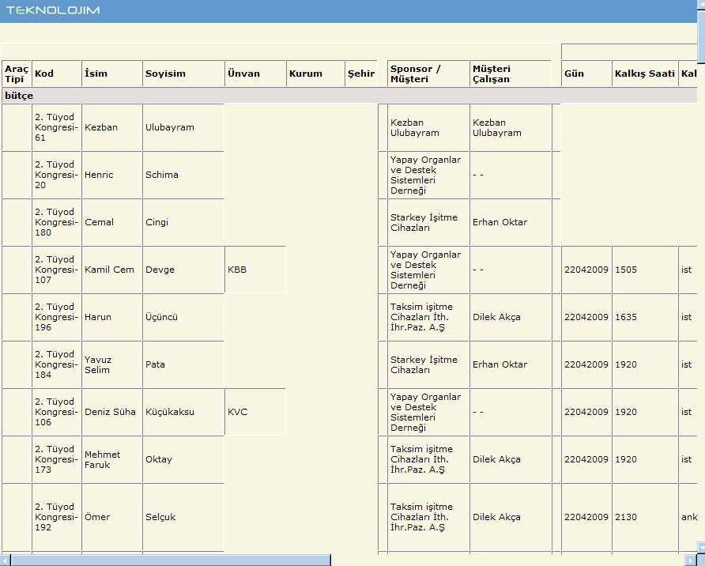Screen dimensions: 705x566
Task: Click Yapay Organlar sponsor in Henric's row
Action: click(x=425, y=175)
